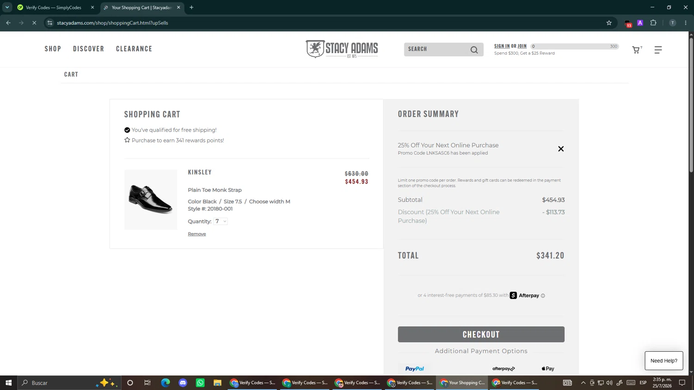View site information icon in address bar
This screenshot has height=390, width=694.
click(x=50, y=23)
